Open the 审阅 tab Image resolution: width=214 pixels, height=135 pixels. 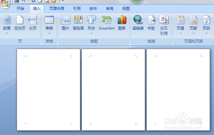(x=110, y=9)
